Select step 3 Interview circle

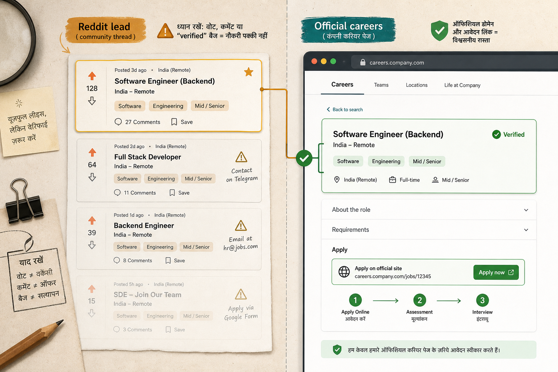pyautogui.click(x=482, y=300)
